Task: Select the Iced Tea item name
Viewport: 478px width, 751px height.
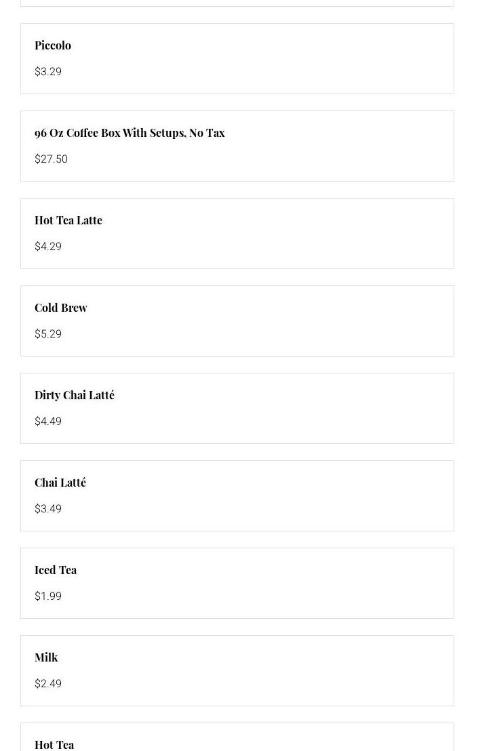Action: coord(56,570)
